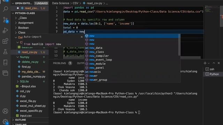This screenshot has width=223, height=125.
Task: Maximize the terminal panel with up chevron
Action: (214, 63)
